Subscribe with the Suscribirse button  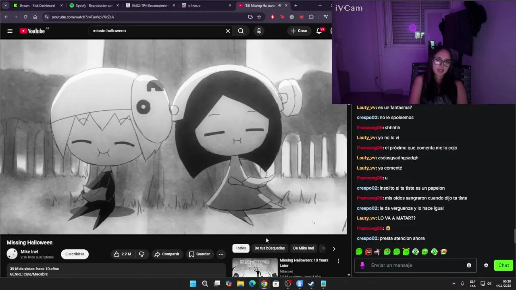(75, 254)
